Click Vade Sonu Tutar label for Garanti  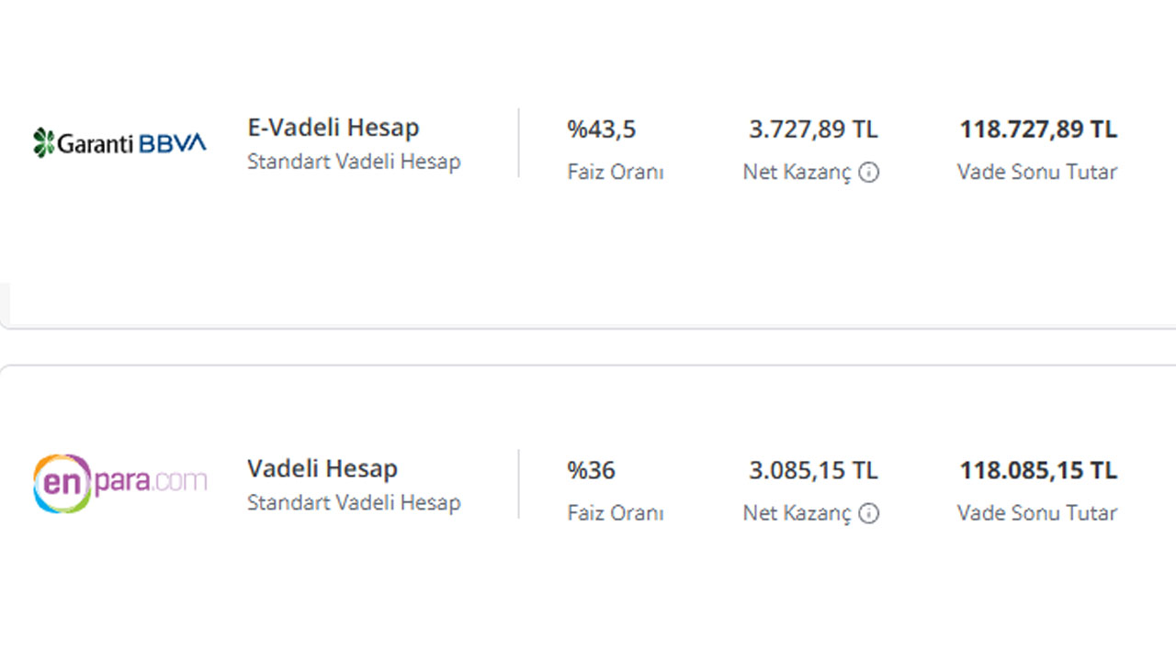[x=1037, y=173]
